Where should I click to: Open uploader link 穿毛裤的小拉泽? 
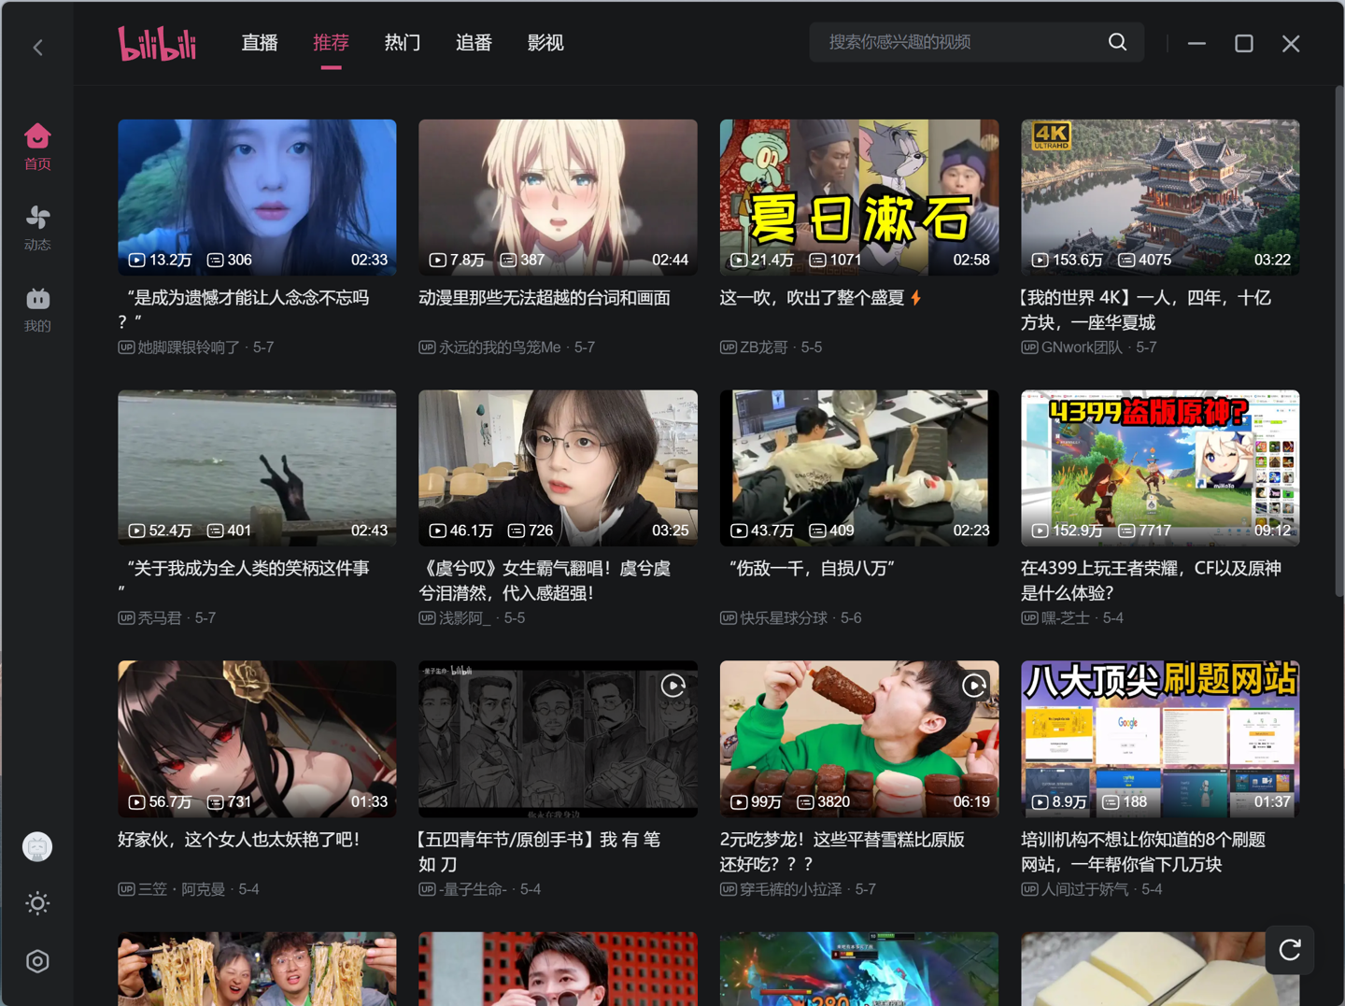pyautogui.click(x=791, y=889)
